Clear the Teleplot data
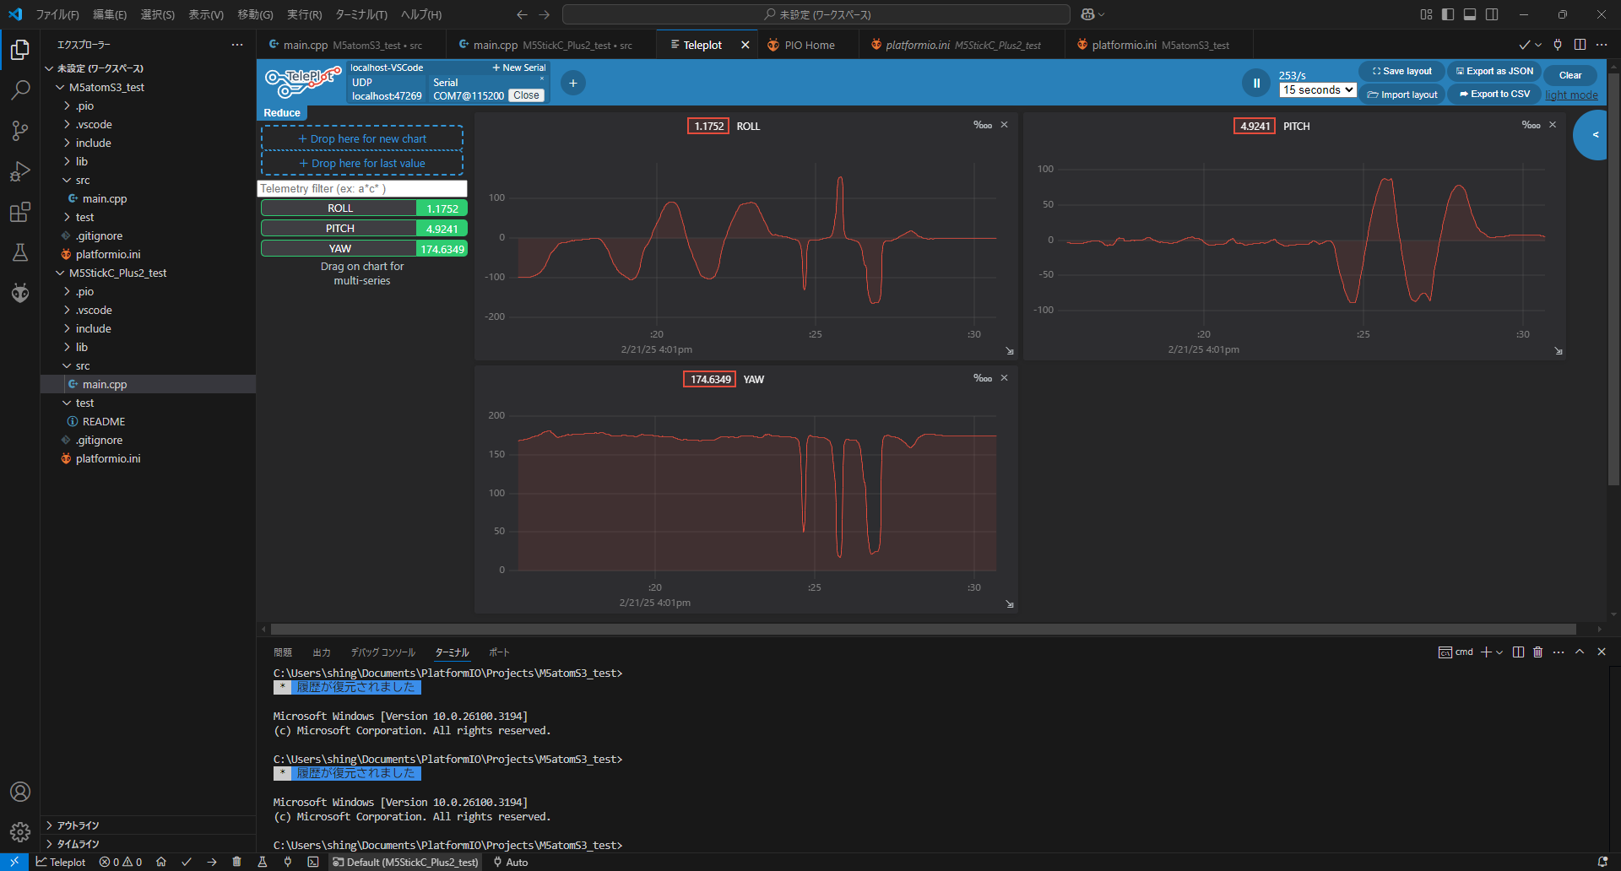1621x871 pixels. pos(1570,75)
